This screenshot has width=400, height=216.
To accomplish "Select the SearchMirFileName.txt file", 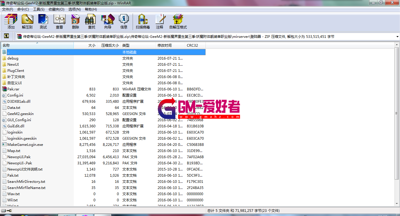I will pyautogui.click(x=26, y=188).
